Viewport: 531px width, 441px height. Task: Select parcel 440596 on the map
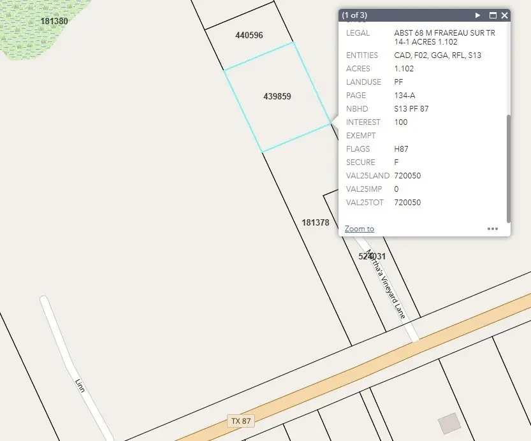pos(250,36)
